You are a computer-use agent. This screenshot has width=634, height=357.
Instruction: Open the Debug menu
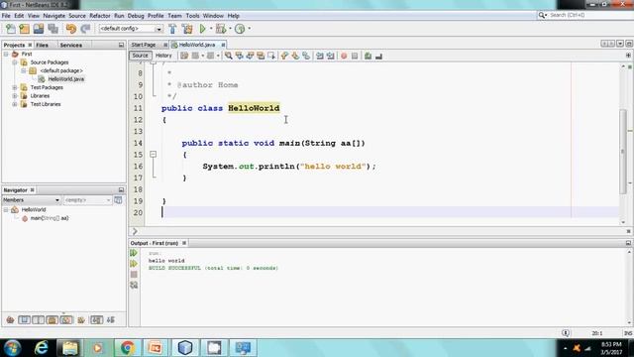[136, 16]
